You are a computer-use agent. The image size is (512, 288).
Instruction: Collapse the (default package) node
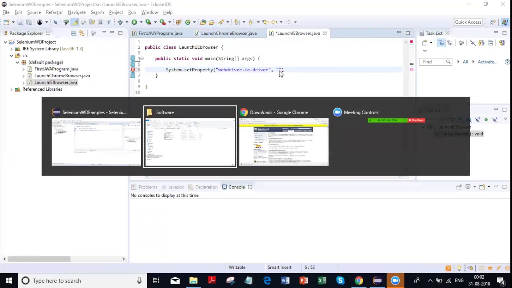tap(18, 62)
